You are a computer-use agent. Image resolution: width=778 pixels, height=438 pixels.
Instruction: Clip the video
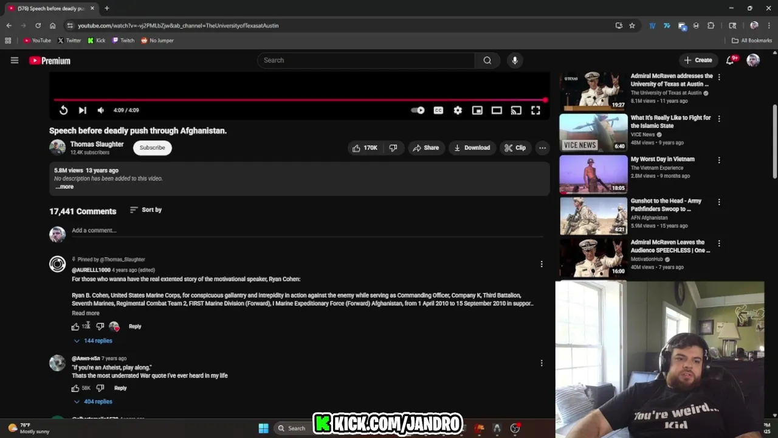pos(515,148)
